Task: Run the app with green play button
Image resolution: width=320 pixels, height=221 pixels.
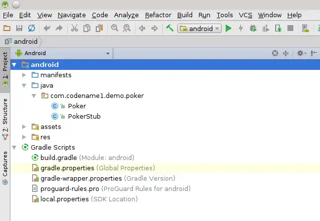Action: pyautogui.click(x=228, y=28)
